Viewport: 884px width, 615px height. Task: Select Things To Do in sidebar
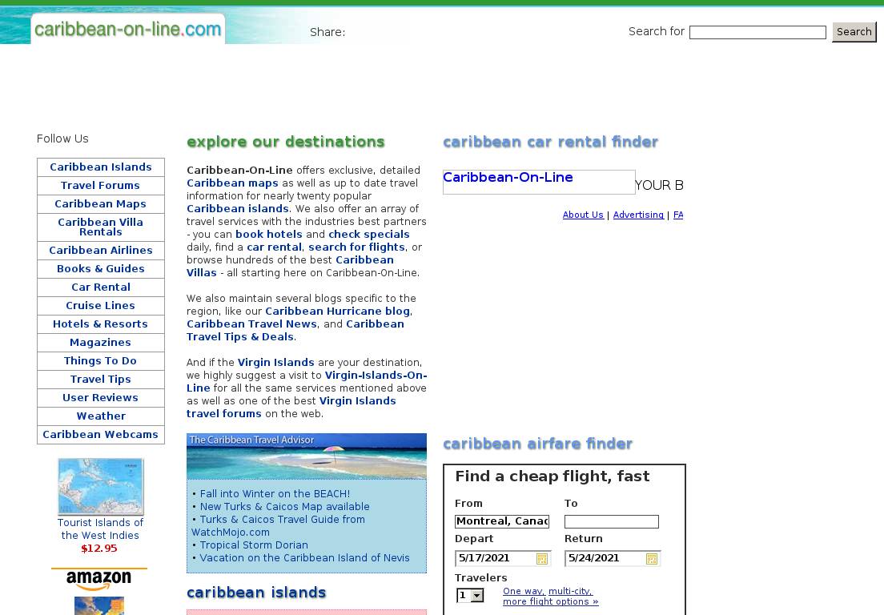[101, 361]
